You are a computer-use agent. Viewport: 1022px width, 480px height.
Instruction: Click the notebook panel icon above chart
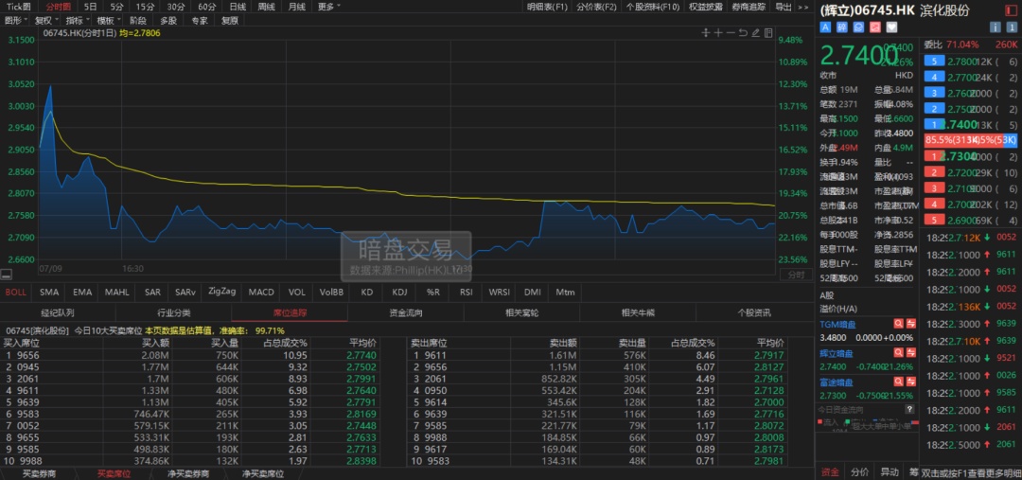click(x=768, y=32)
